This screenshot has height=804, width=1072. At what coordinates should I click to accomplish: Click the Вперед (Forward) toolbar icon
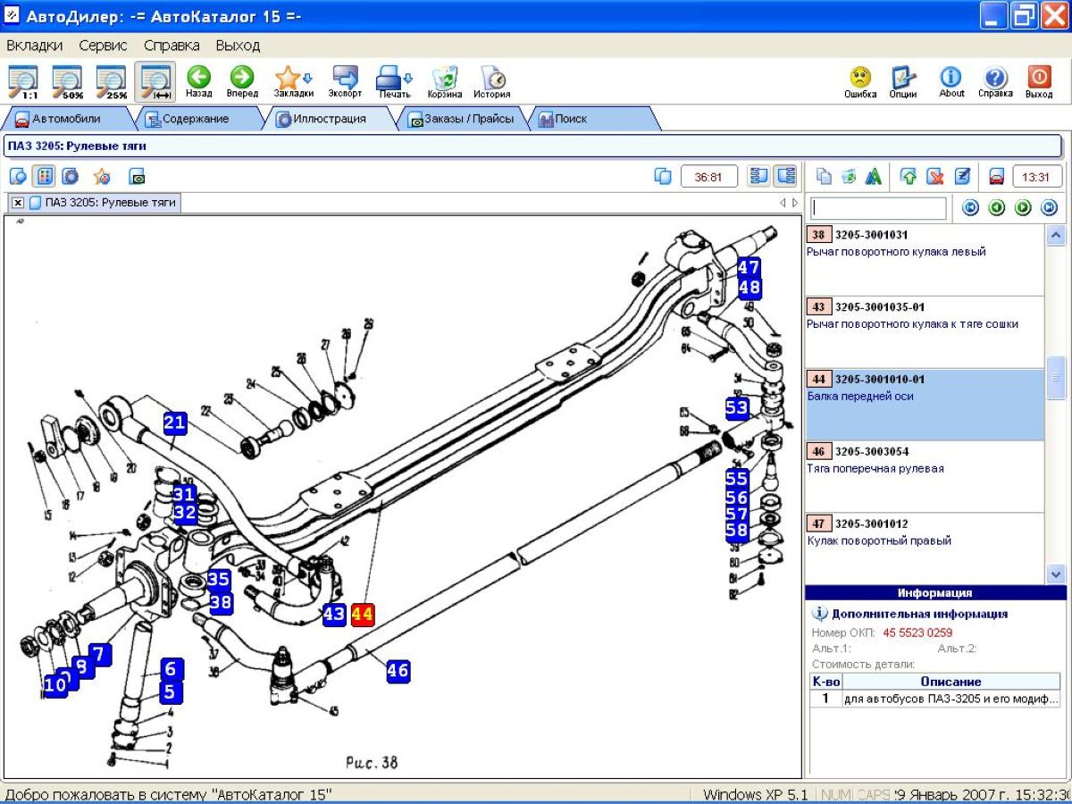(x=242, y=80)
